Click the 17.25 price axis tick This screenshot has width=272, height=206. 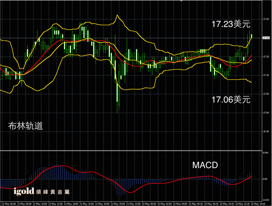[x=266, y=19]
